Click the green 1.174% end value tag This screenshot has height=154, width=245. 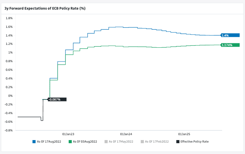[230, 45]
